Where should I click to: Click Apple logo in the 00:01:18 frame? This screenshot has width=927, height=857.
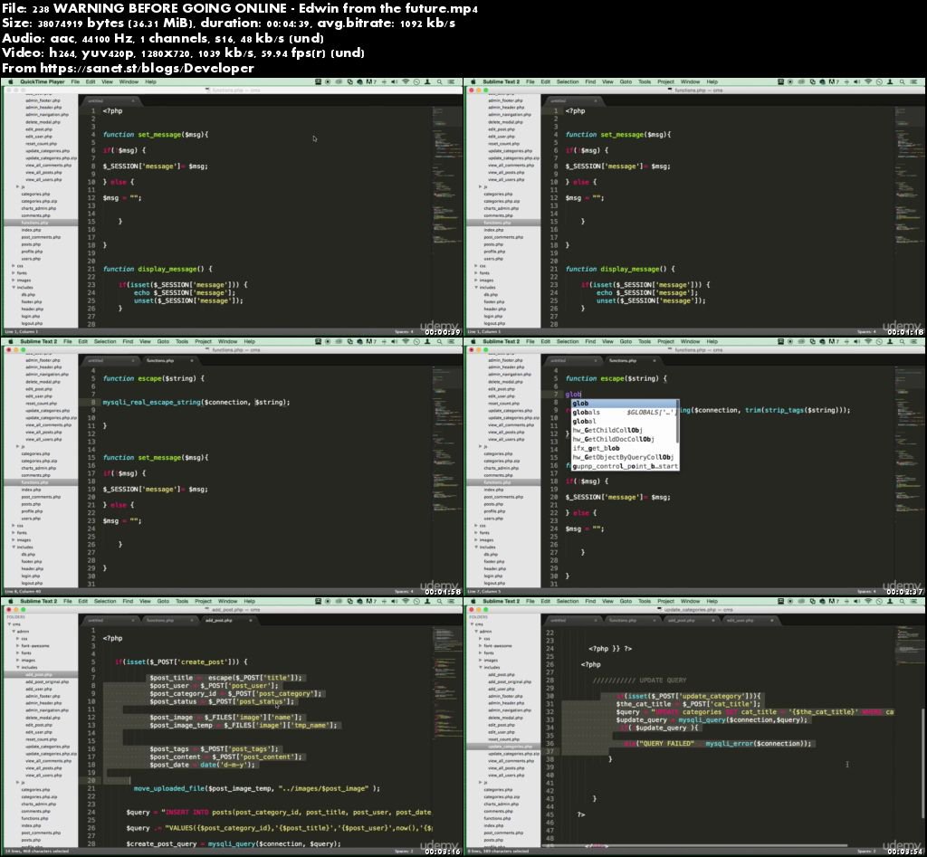473,82
